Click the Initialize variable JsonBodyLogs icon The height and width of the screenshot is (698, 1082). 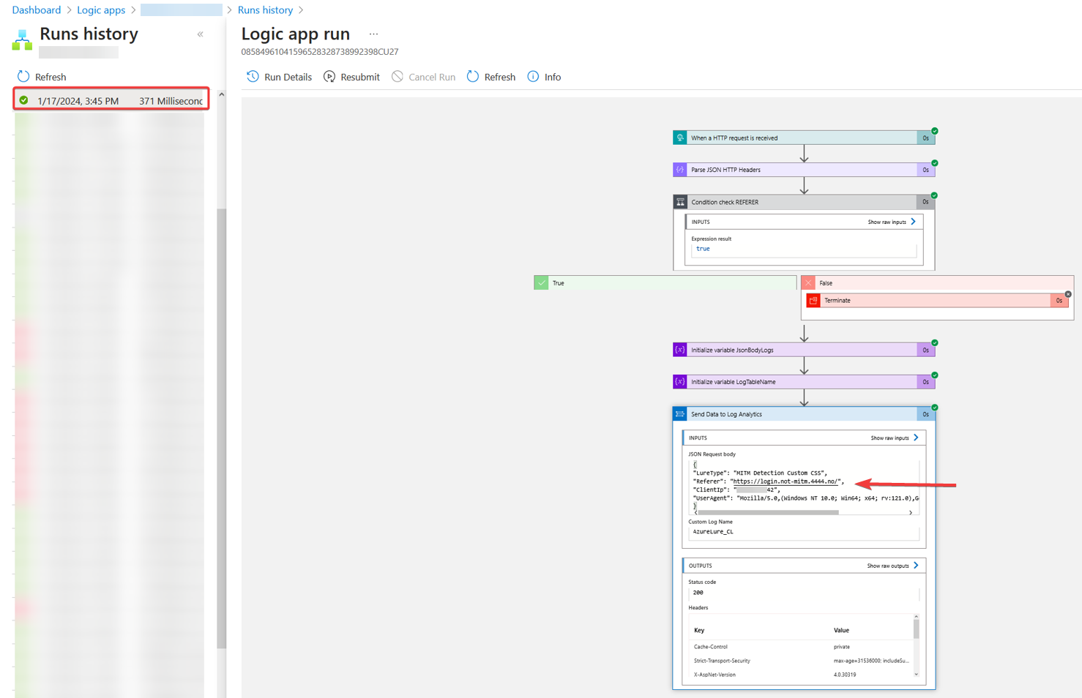[680, 350]
